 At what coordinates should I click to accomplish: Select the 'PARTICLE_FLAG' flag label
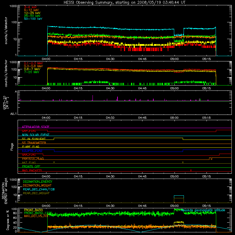(33, 159)
